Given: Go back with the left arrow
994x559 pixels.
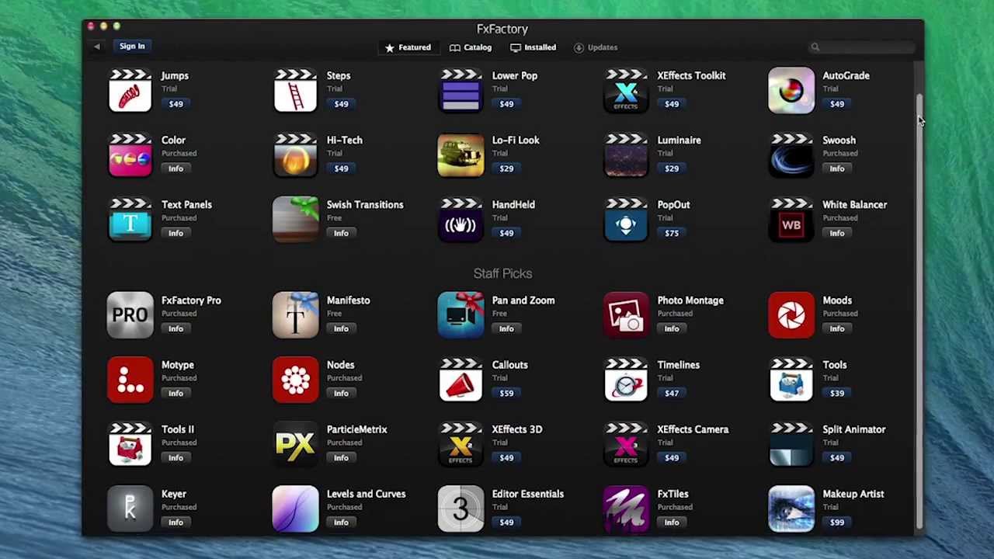Looking at the screenshot, I should [97, 47].
